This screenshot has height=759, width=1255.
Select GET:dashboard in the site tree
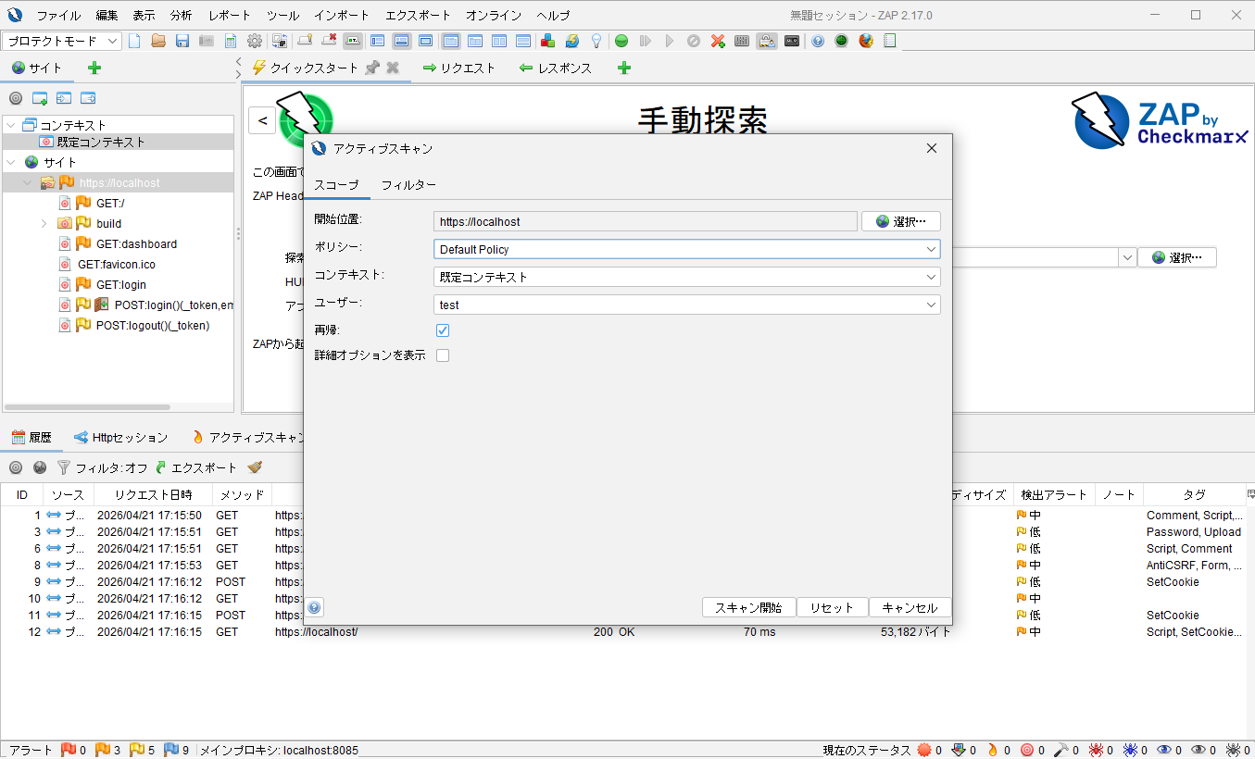(136, 244)
